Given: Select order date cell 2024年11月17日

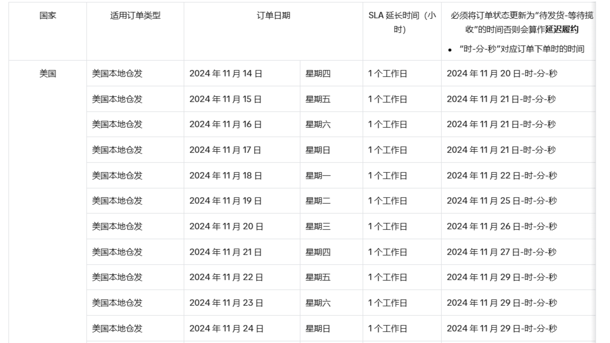Looking at the screenshot, I should pyautogui.click(x=225, y=150).
